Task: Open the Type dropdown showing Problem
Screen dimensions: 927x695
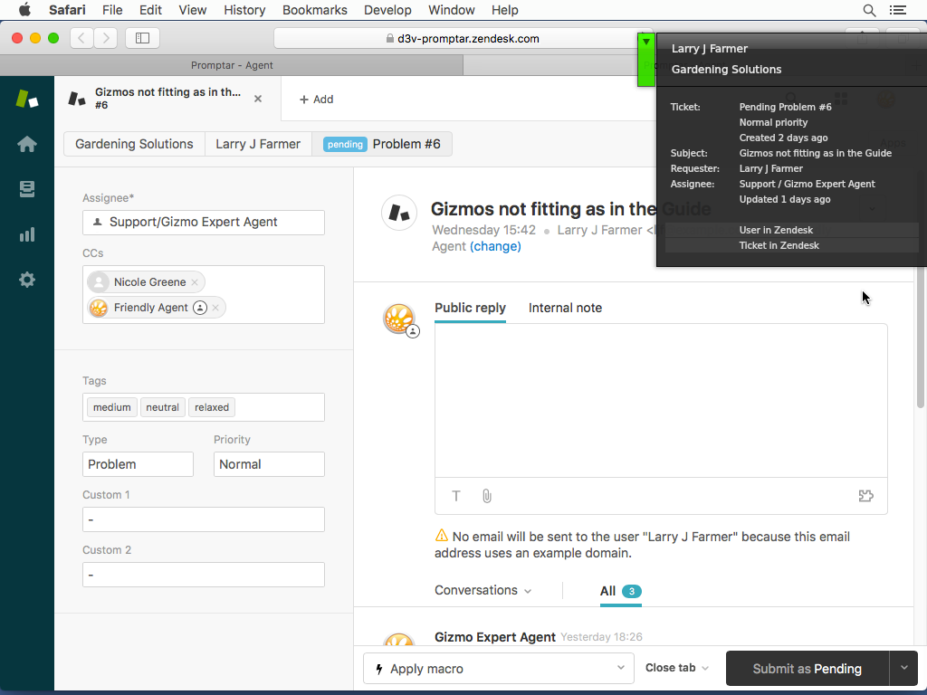Action: [138, 464]
